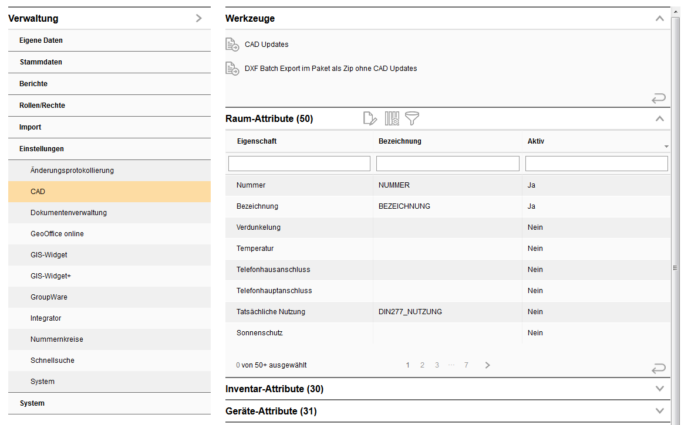Select Dokumentenverwaltung in the settings submenu
The height and width of the screenshot is (425, 688).
(69, 213)
